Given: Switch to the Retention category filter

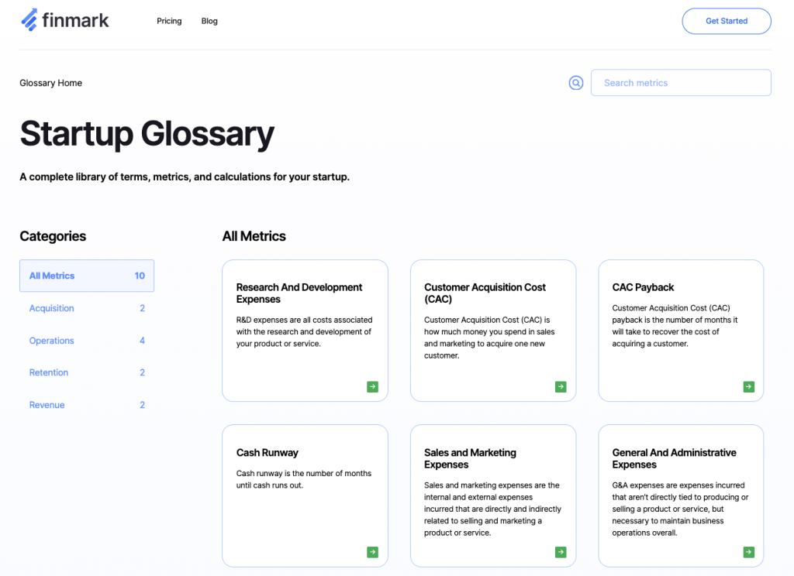Looking at the screenshot, I should (x=48, y=372).
